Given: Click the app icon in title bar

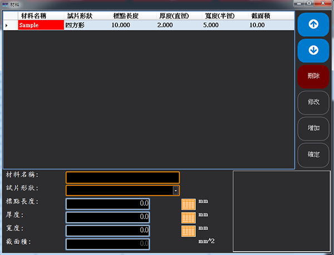Looking at the screenshot, I should tap(5, 3).
